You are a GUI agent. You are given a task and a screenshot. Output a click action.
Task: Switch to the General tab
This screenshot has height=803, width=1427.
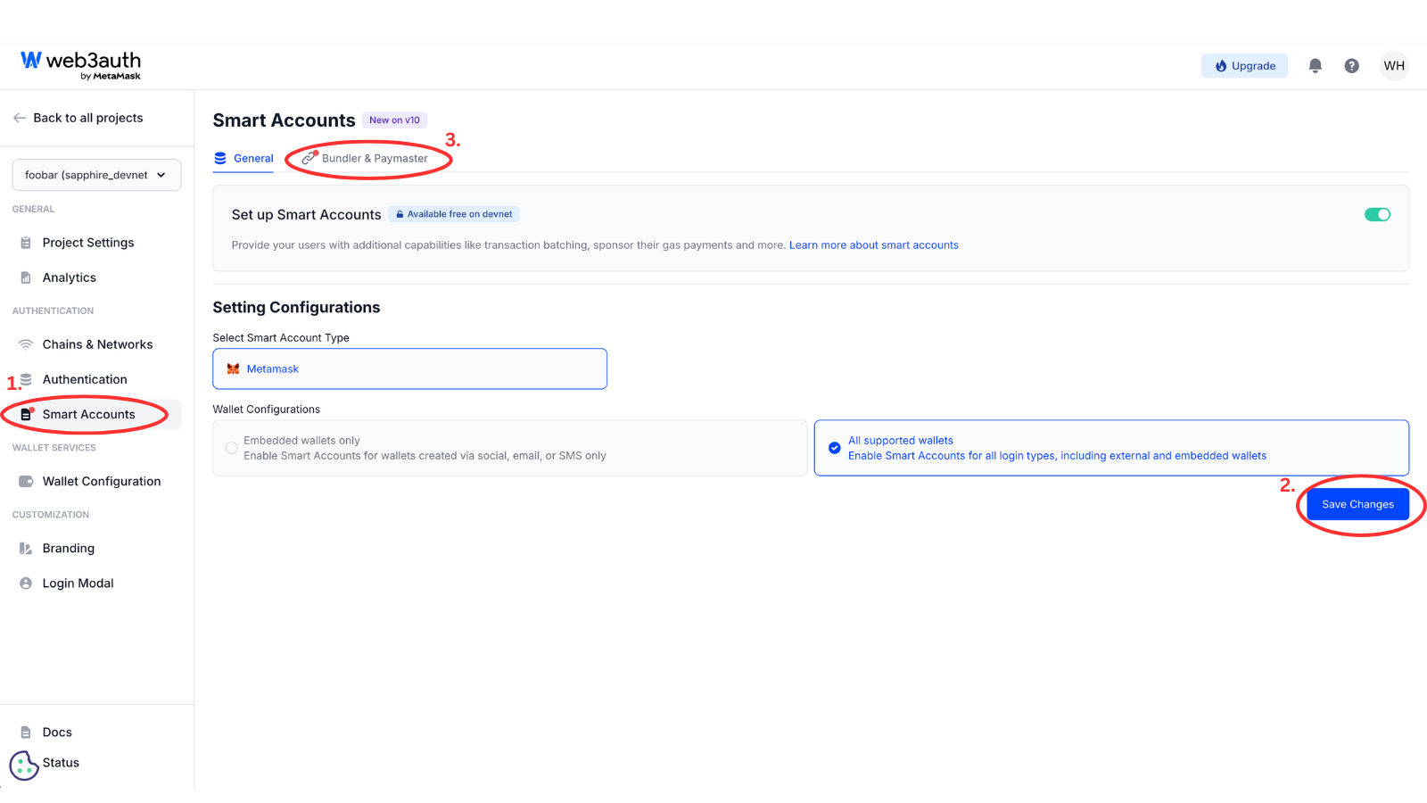tap(243, 159)
